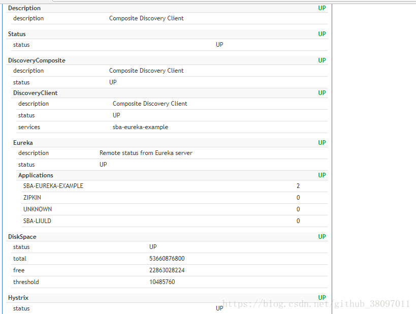
Task: Select the SBA-LIULD application row
Action: point(174,221)
